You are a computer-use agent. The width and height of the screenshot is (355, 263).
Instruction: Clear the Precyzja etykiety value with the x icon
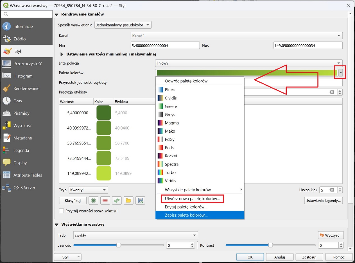[332, 92]
